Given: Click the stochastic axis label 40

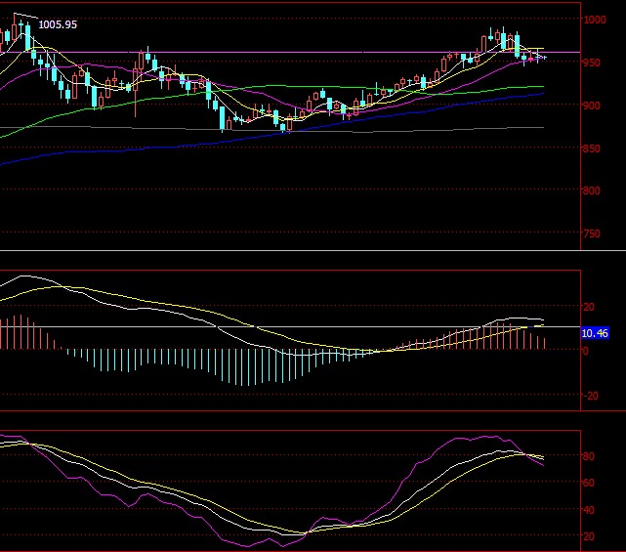Looking at the screenshot, I should 589,510.
